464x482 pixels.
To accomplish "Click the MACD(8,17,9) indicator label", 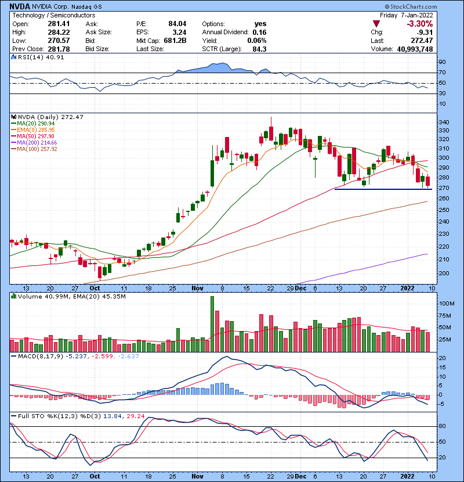I will click(x=40, y=357).
